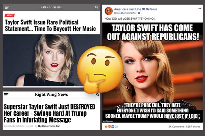Open the Patriotic Express hamburger menu
The height and width of the screenshot is (136, 205).
coord(7,7)
